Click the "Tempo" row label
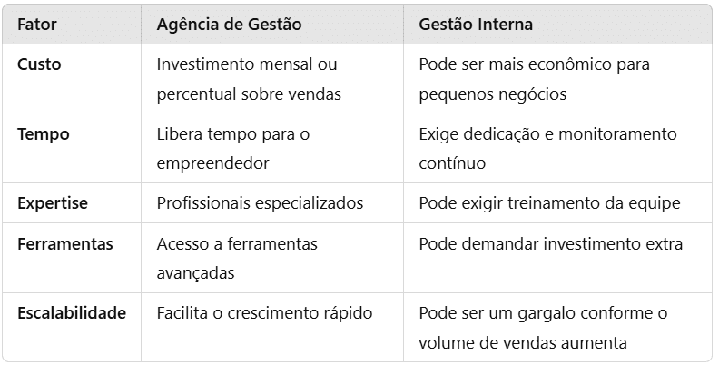 [44, 134]
